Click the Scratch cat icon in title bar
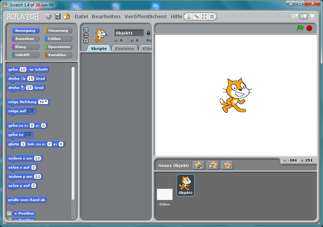The image size is (323, 227). (x=5, y=5)
